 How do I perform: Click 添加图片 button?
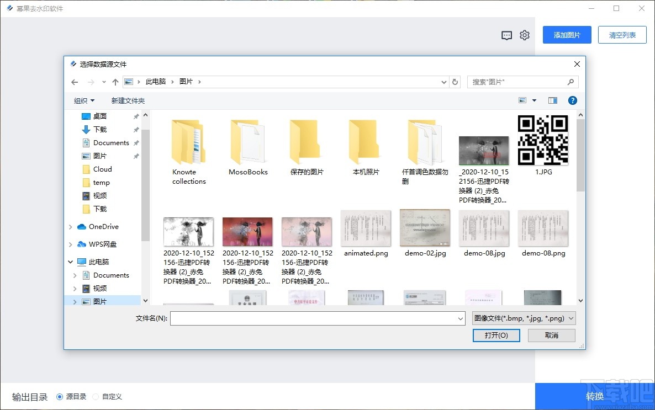567,35
